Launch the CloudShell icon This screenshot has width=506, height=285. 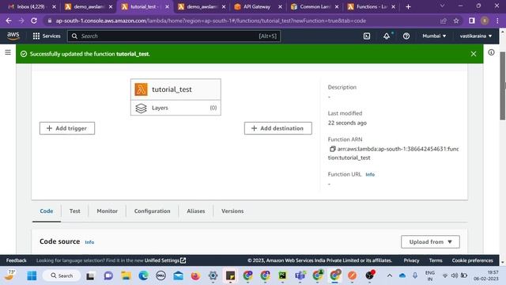(367, 36)
